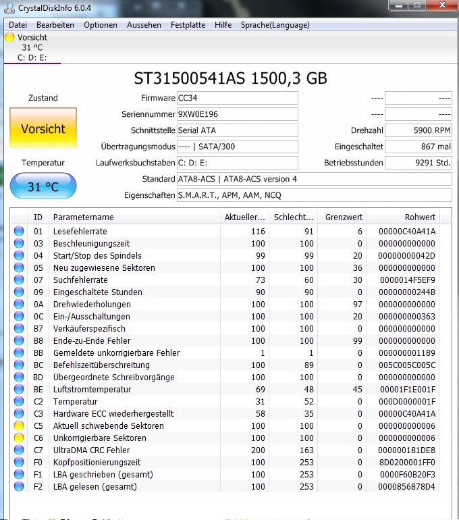Open the Aussehen menu
Viewport: 459px width, 520px height.
tap(144, 25)
